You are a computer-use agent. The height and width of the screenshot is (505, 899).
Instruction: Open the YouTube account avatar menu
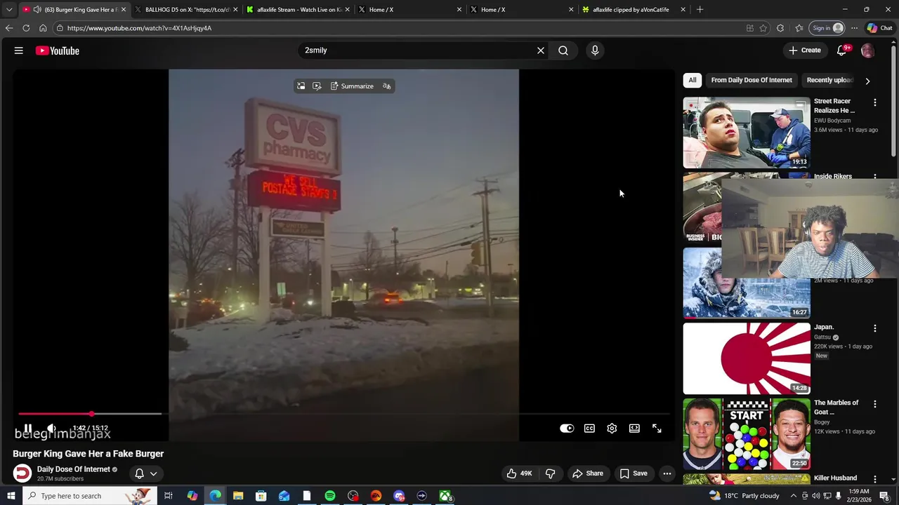pos(867,50)
